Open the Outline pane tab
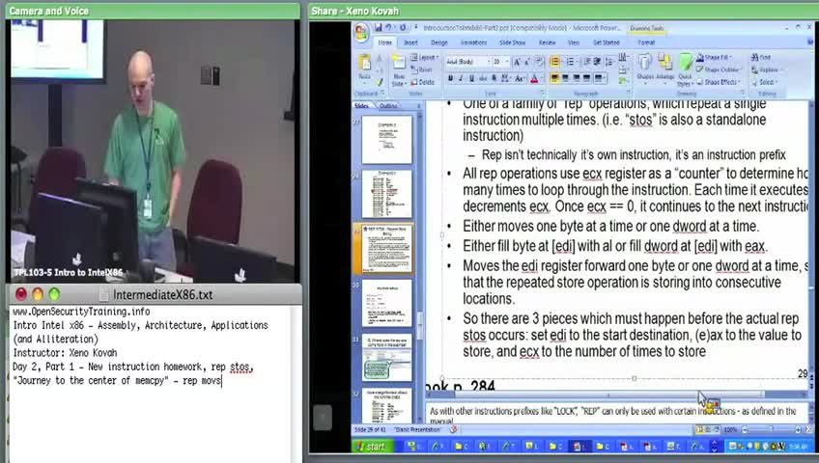 click(388, 106)
